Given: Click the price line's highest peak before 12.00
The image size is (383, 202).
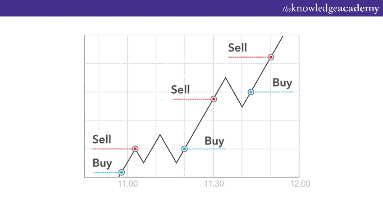Looking at the screenshot, I should point(225,78).
